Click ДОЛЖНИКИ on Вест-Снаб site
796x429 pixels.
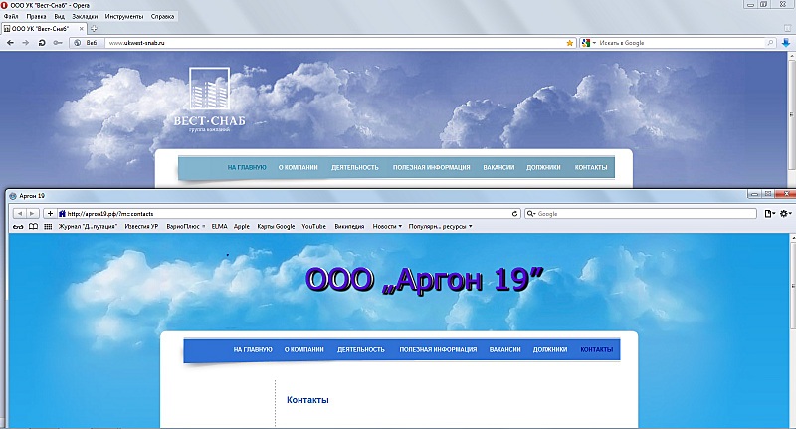point(543,167)
